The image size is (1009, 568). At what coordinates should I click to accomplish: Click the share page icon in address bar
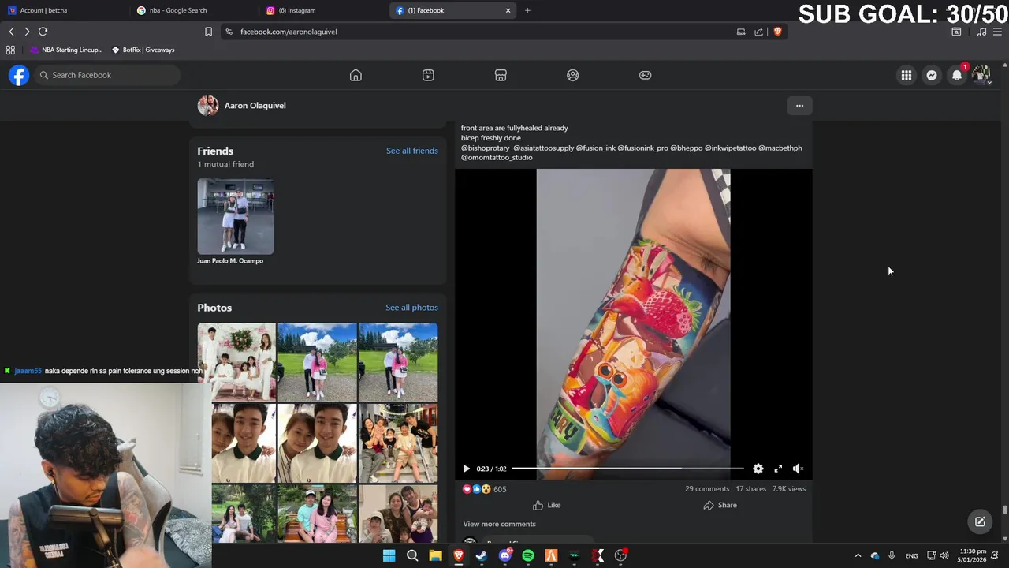pos(758,32)
